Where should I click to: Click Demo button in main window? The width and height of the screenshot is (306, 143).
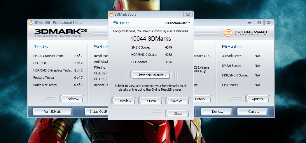(x=217, y=112)
